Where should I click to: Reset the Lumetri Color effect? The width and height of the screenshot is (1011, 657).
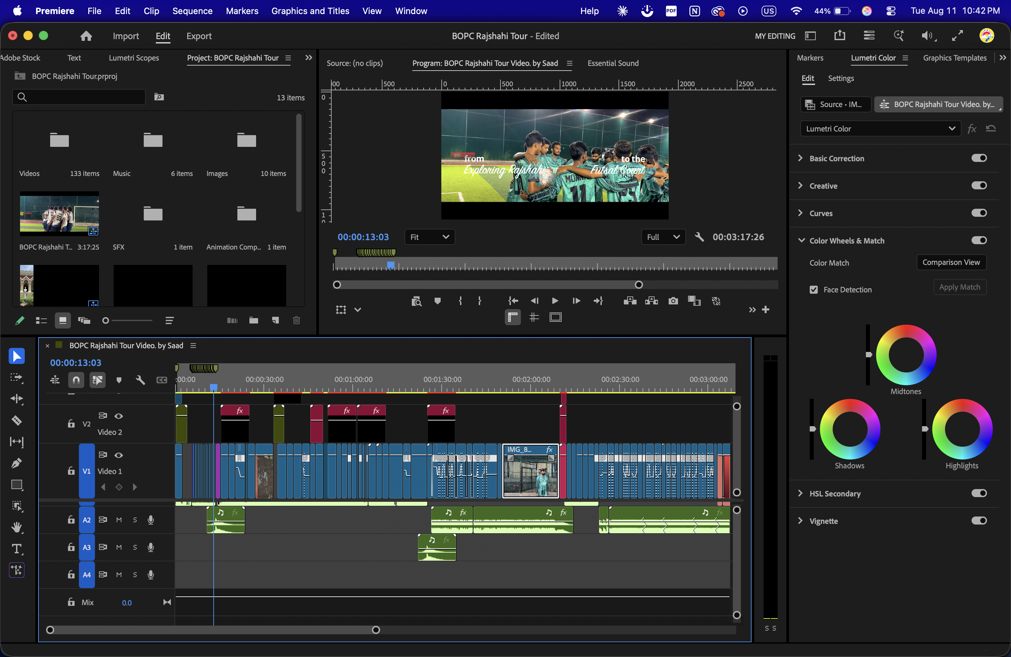coord(991,128)
